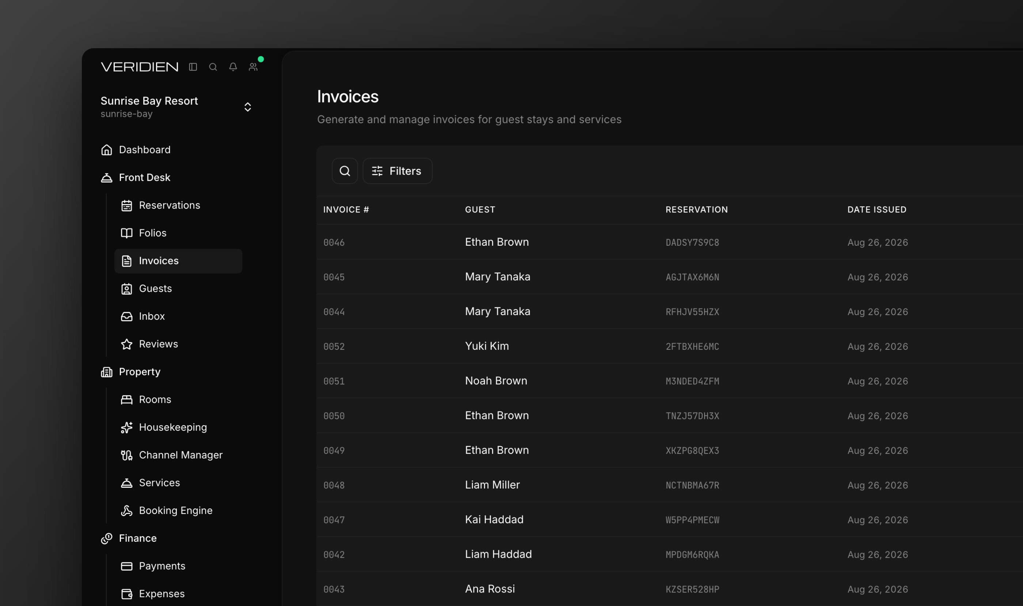
Task: Go to Payments
Action: point(162,566)
